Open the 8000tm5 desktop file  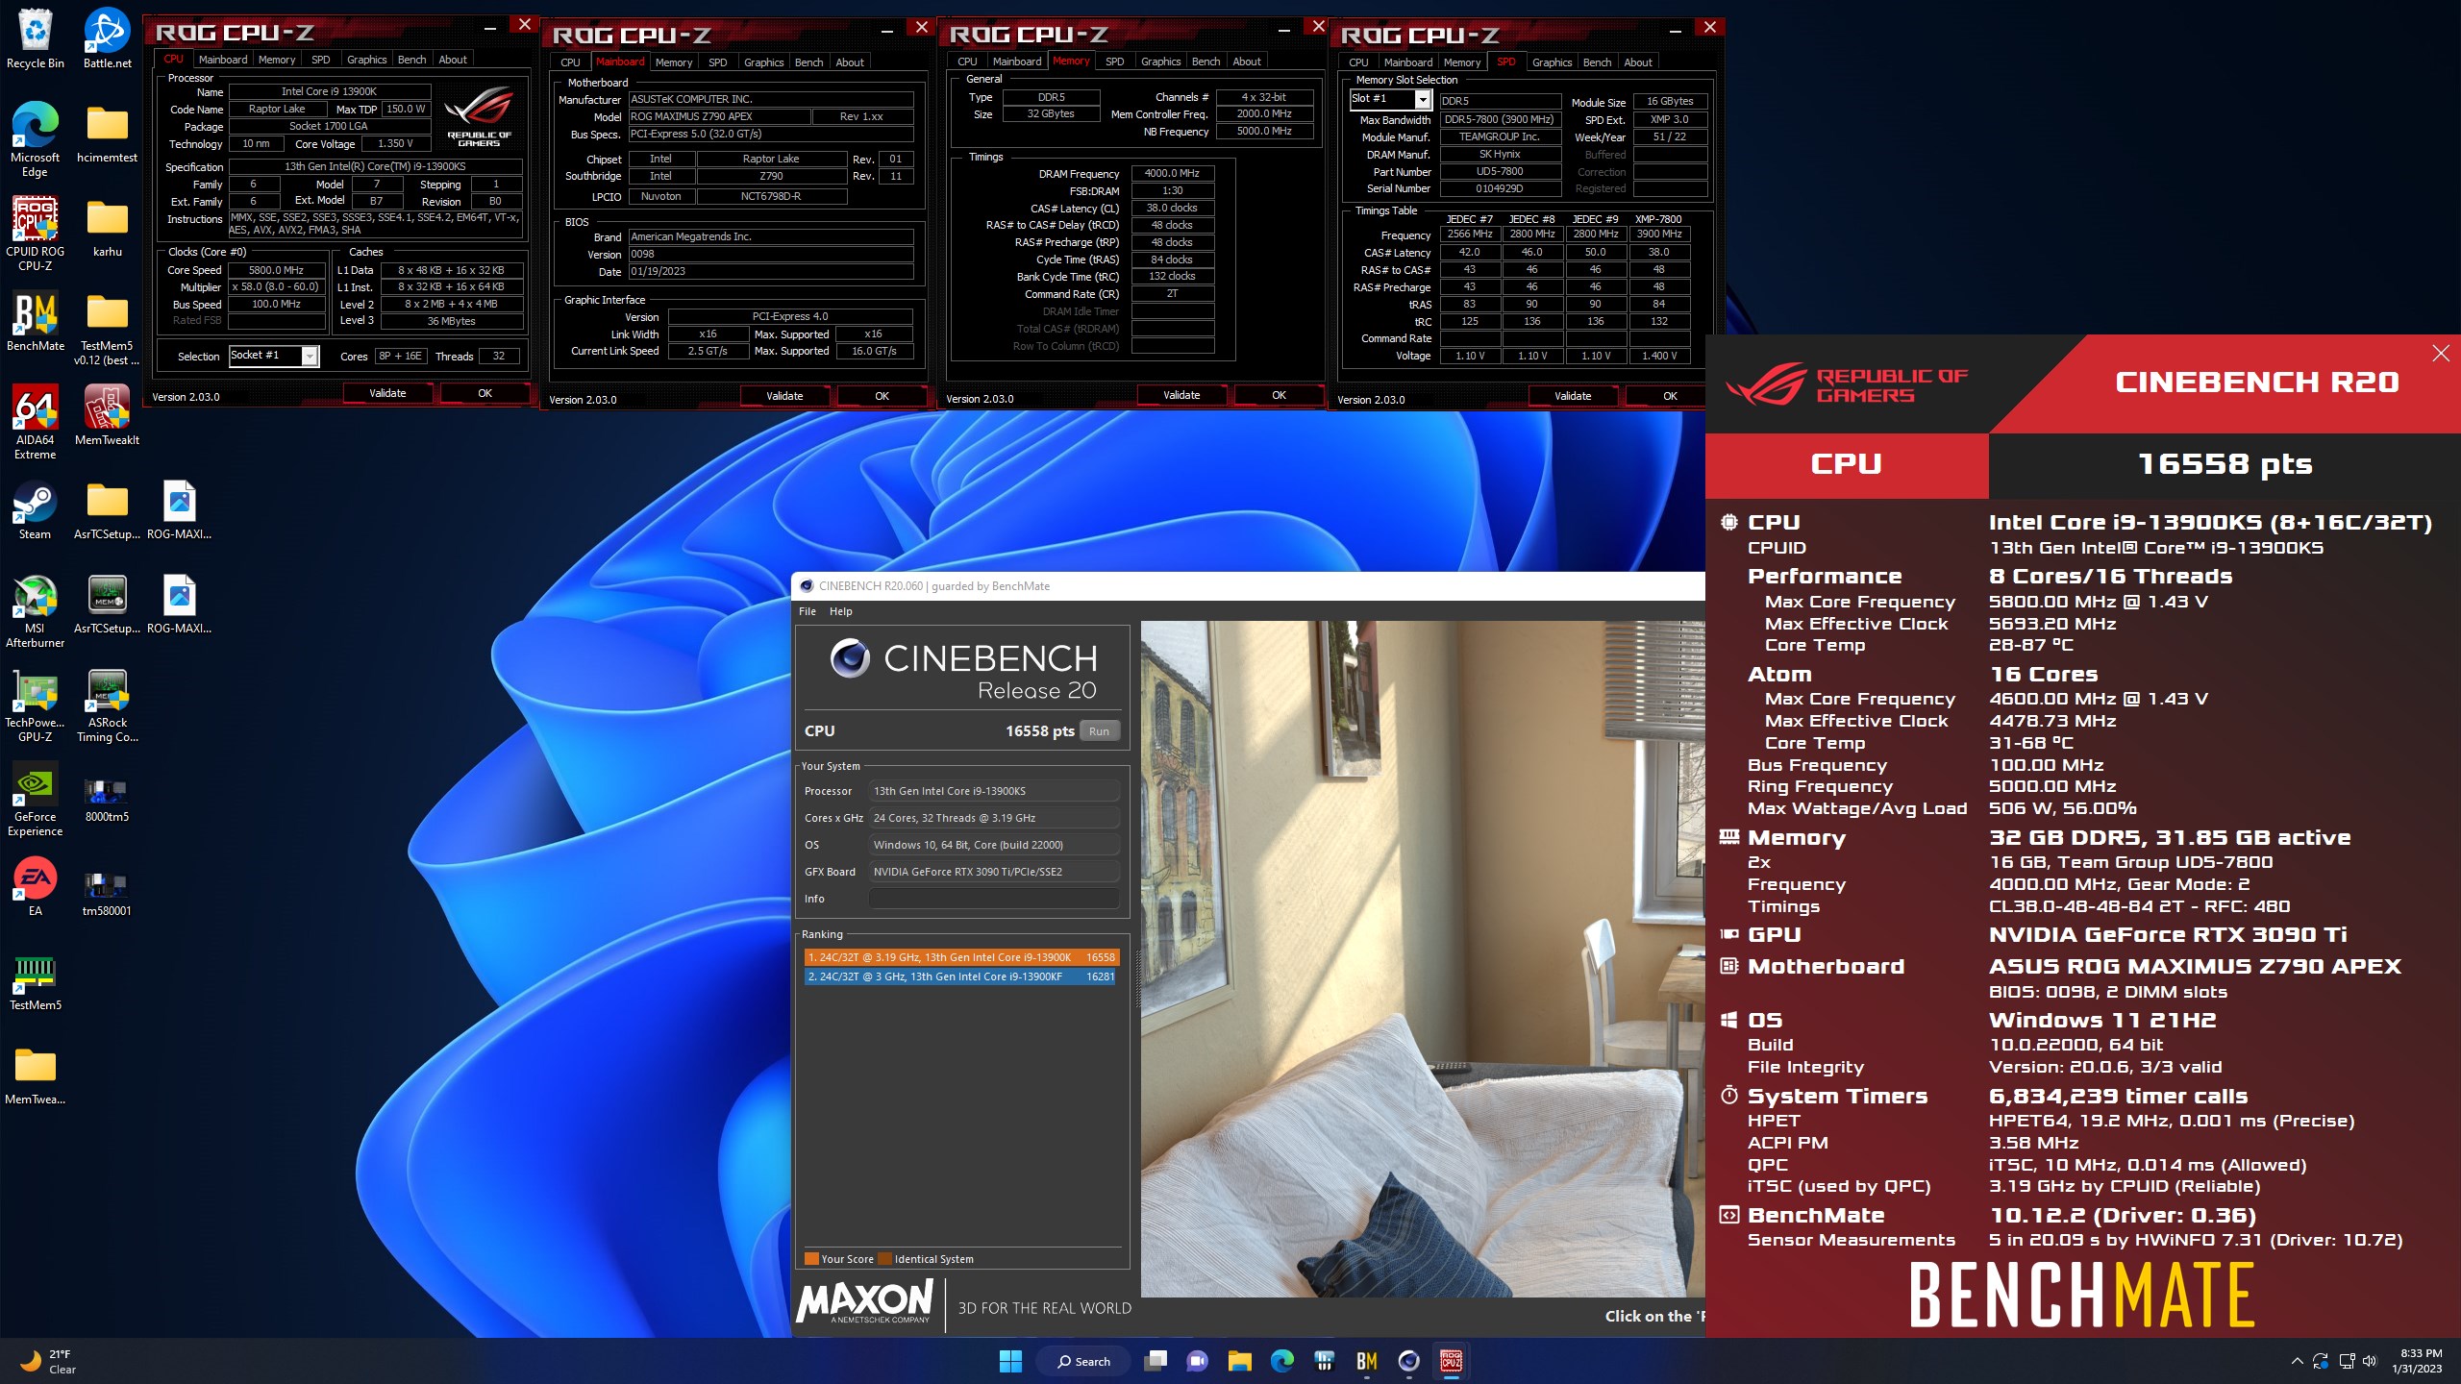click(107, 798)
